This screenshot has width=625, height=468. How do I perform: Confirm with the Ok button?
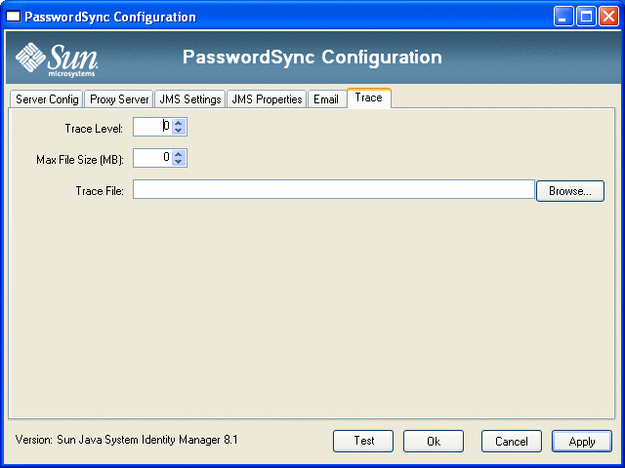(434, 441)
